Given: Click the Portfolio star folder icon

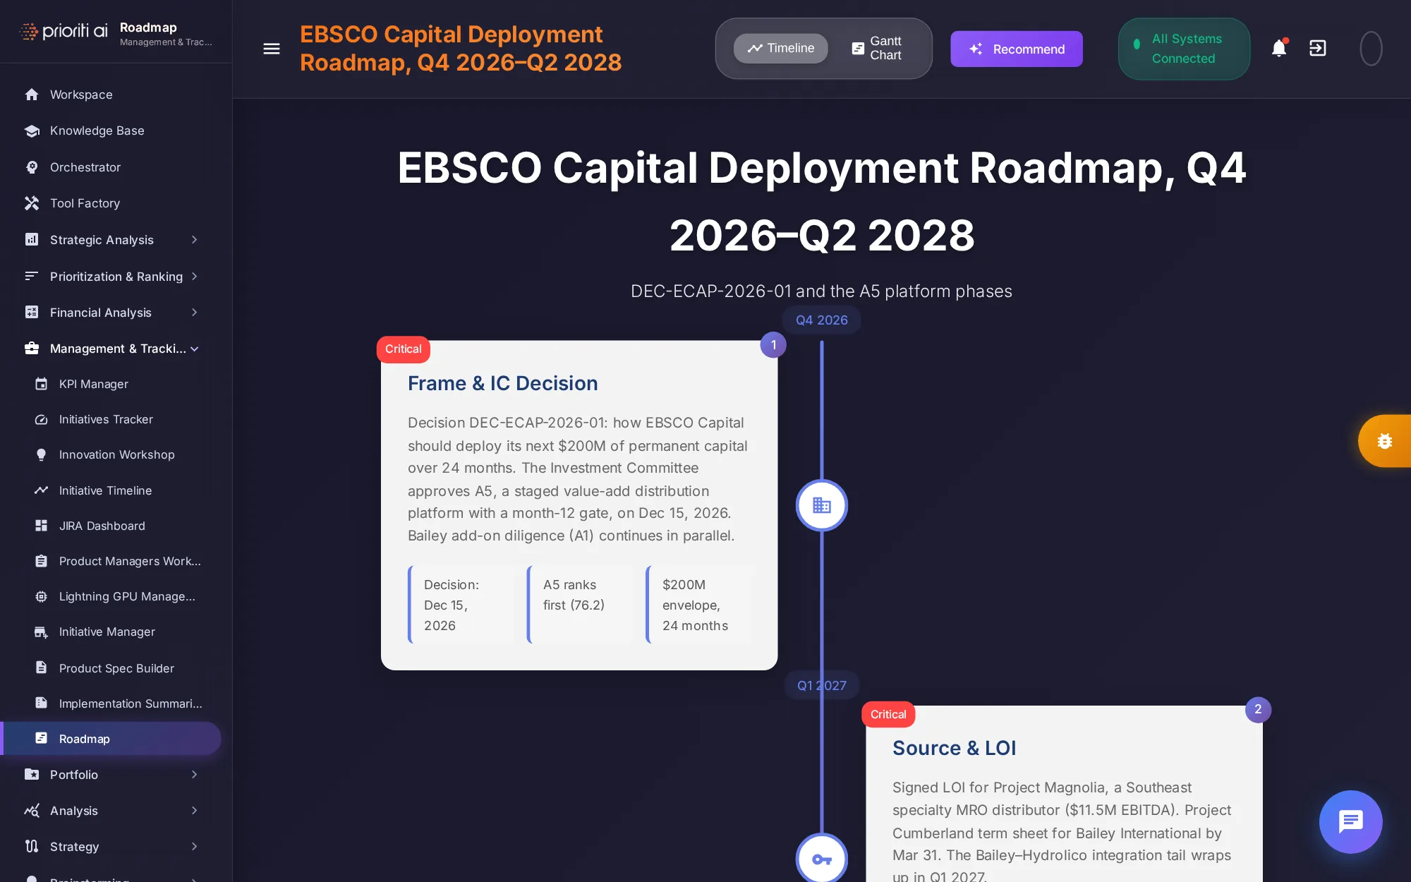Looking at the screenshot, I should pos(32,775).
